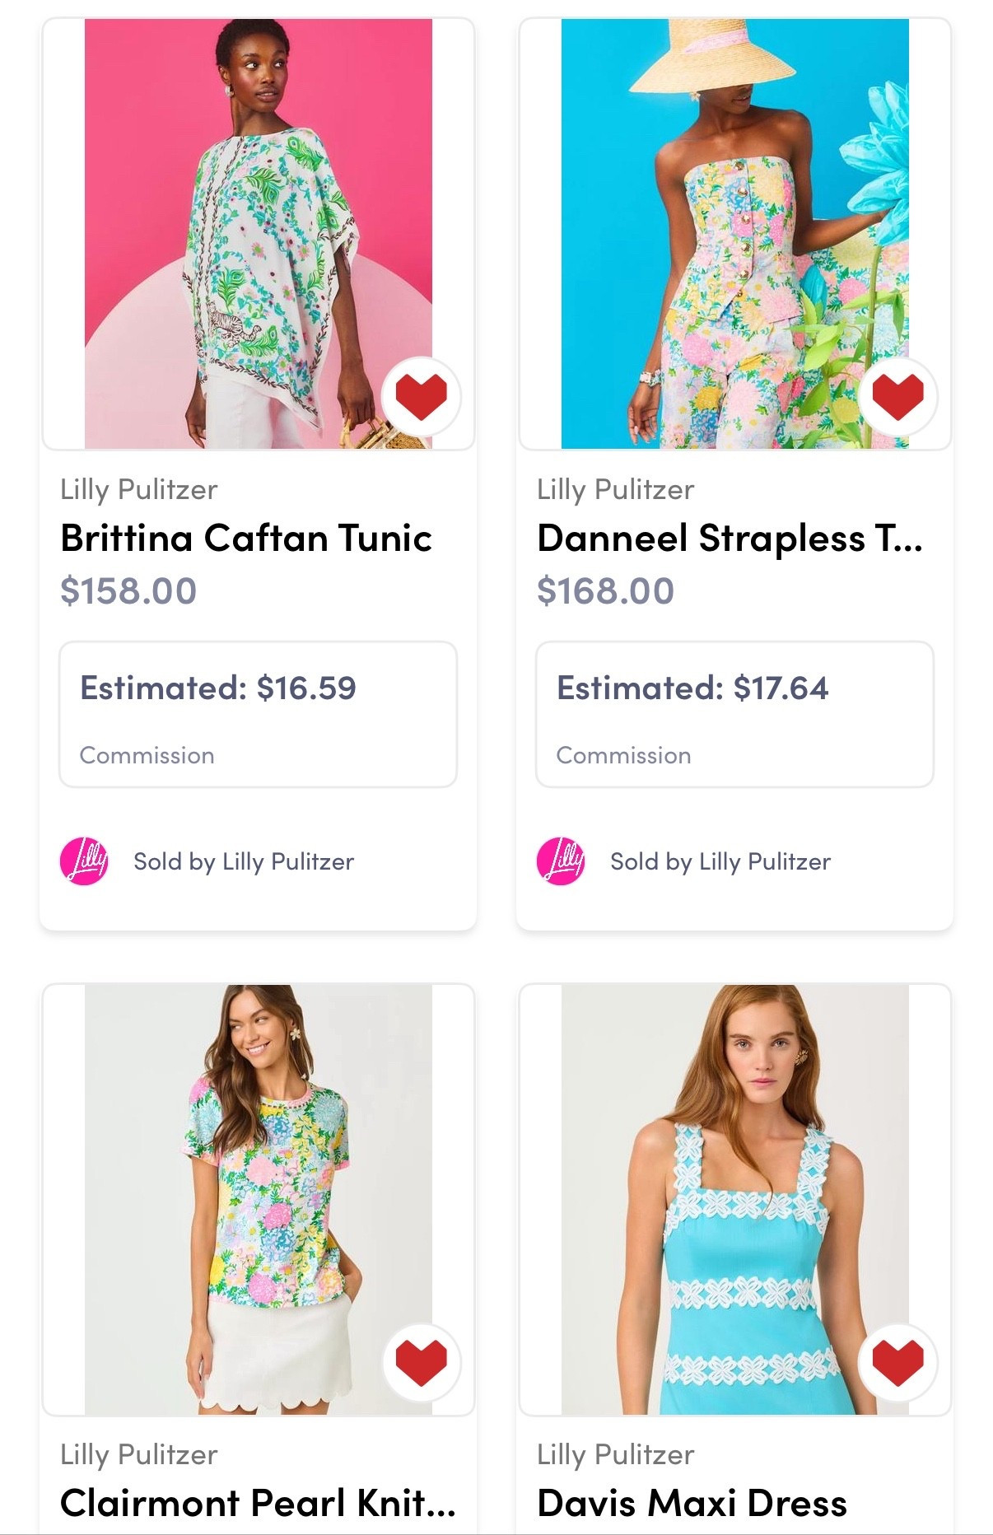
Task: Open the Lilly Pulitzer store icon on second card
Action: click(563, 861)
